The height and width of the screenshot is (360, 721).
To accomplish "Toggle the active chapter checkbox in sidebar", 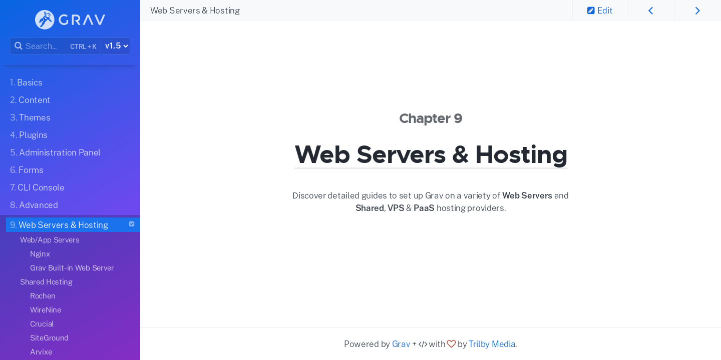I will click(132, 224).
